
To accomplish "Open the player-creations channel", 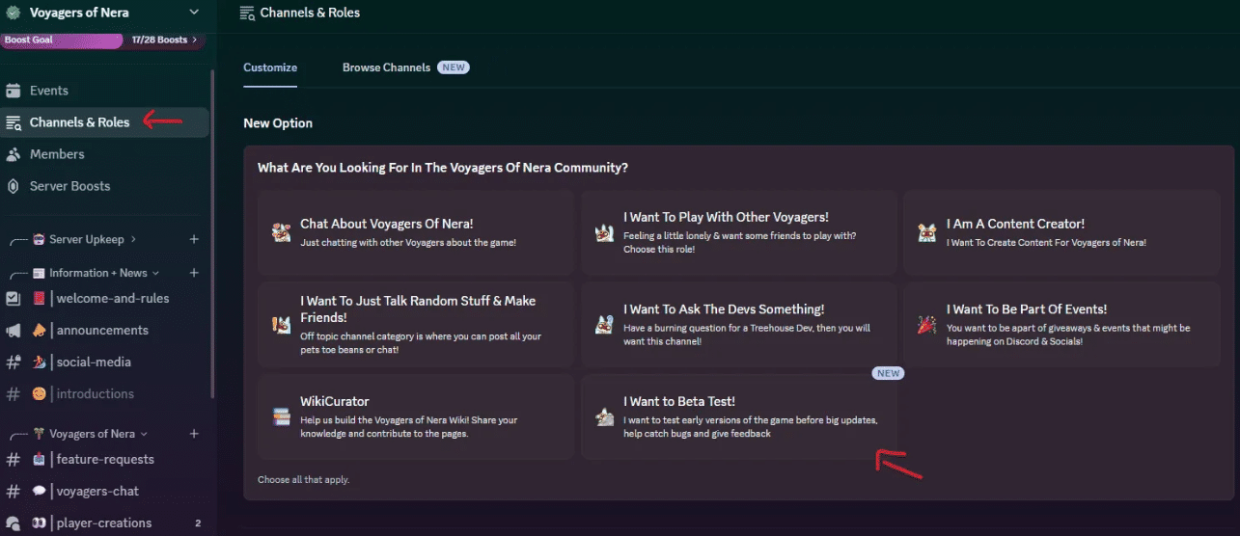I will [104, 523].
